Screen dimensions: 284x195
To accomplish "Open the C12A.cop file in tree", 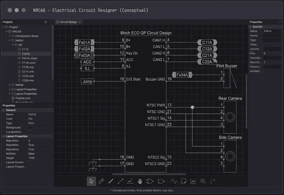I will tap(28, 67).
